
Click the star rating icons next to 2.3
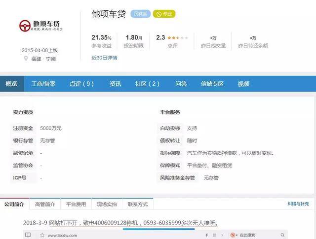(x=178, y=38)
